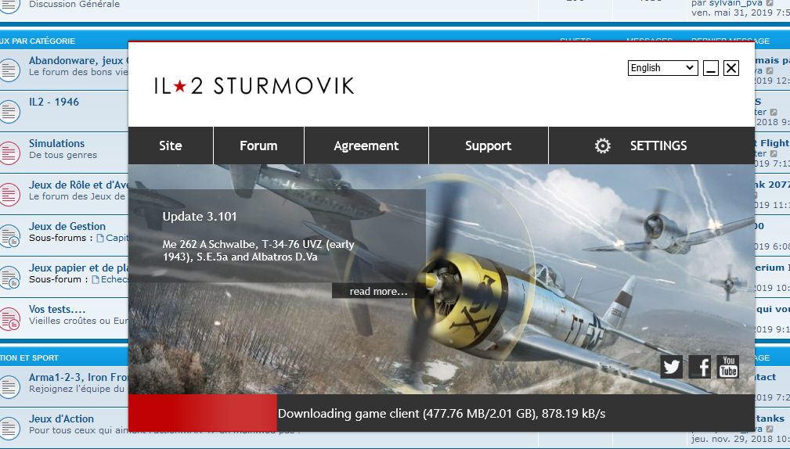Open sylvain_pva profile link in browser
This screenshot has height=449, width=790.
[735, 4]
